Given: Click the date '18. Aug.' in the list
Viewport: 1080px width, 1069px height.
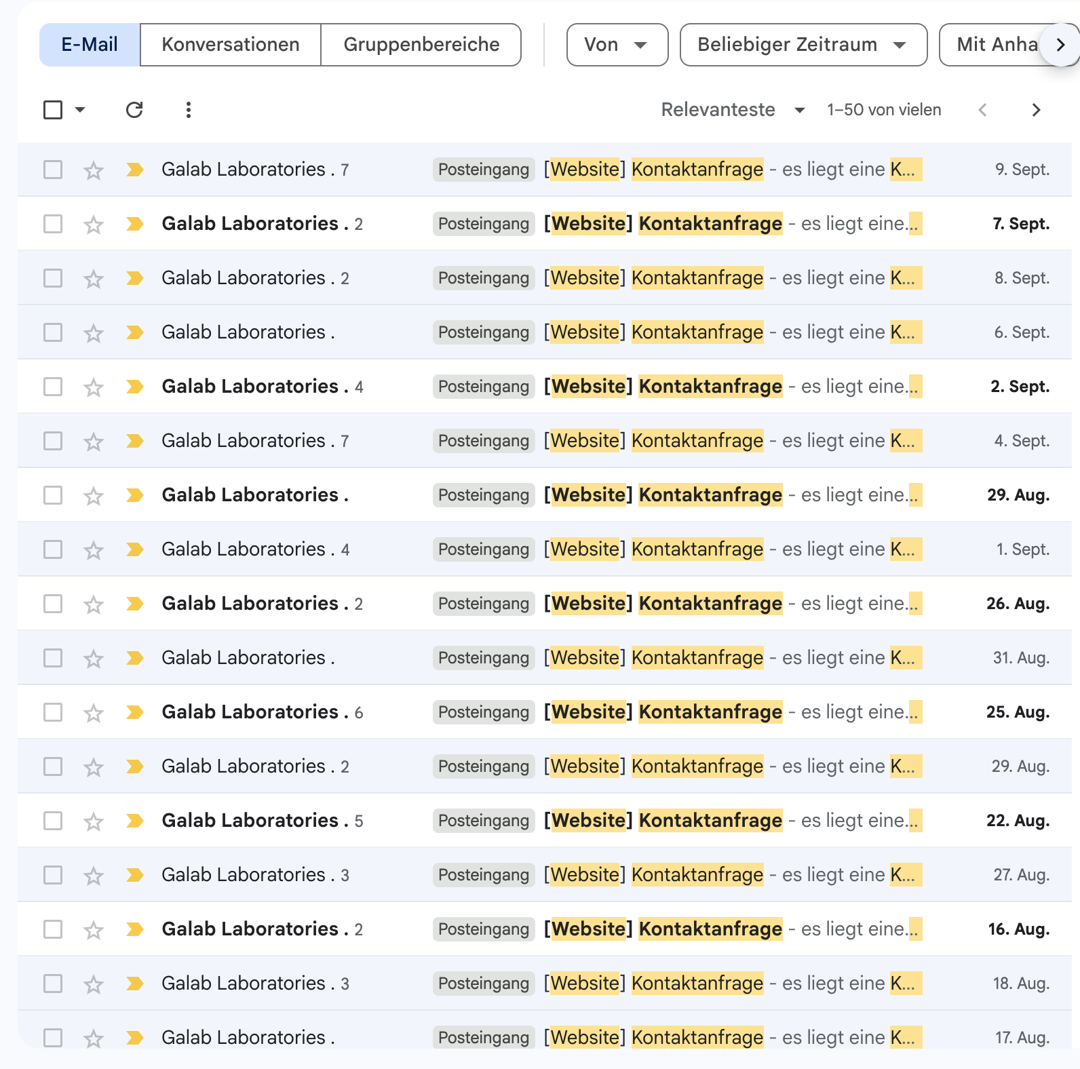Looking at the screenshot, I should tap(1021, 984).
